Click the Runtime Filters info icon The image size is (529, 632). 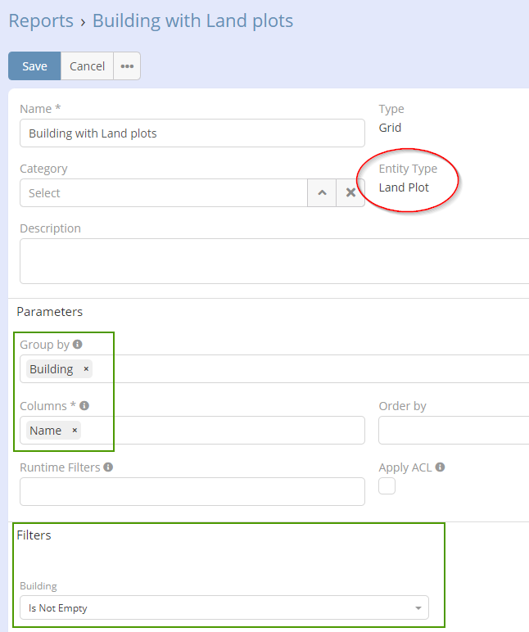coord(109,467)
